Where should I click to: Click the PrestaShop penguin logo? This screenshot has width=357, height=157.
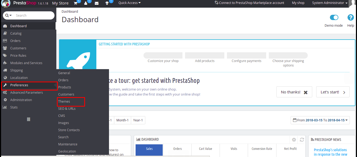(x=6, y=3)
